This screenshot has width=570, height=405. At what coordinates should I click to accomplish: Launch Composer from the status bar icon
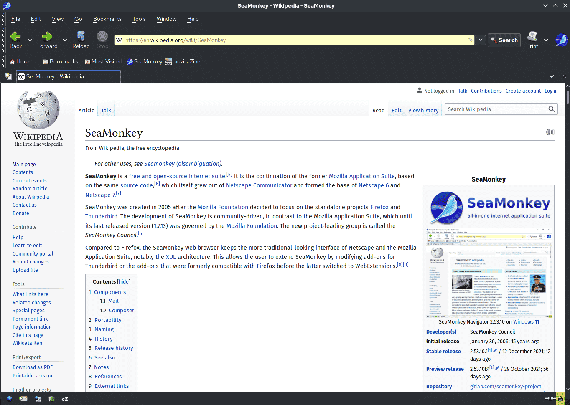(38, 399)
